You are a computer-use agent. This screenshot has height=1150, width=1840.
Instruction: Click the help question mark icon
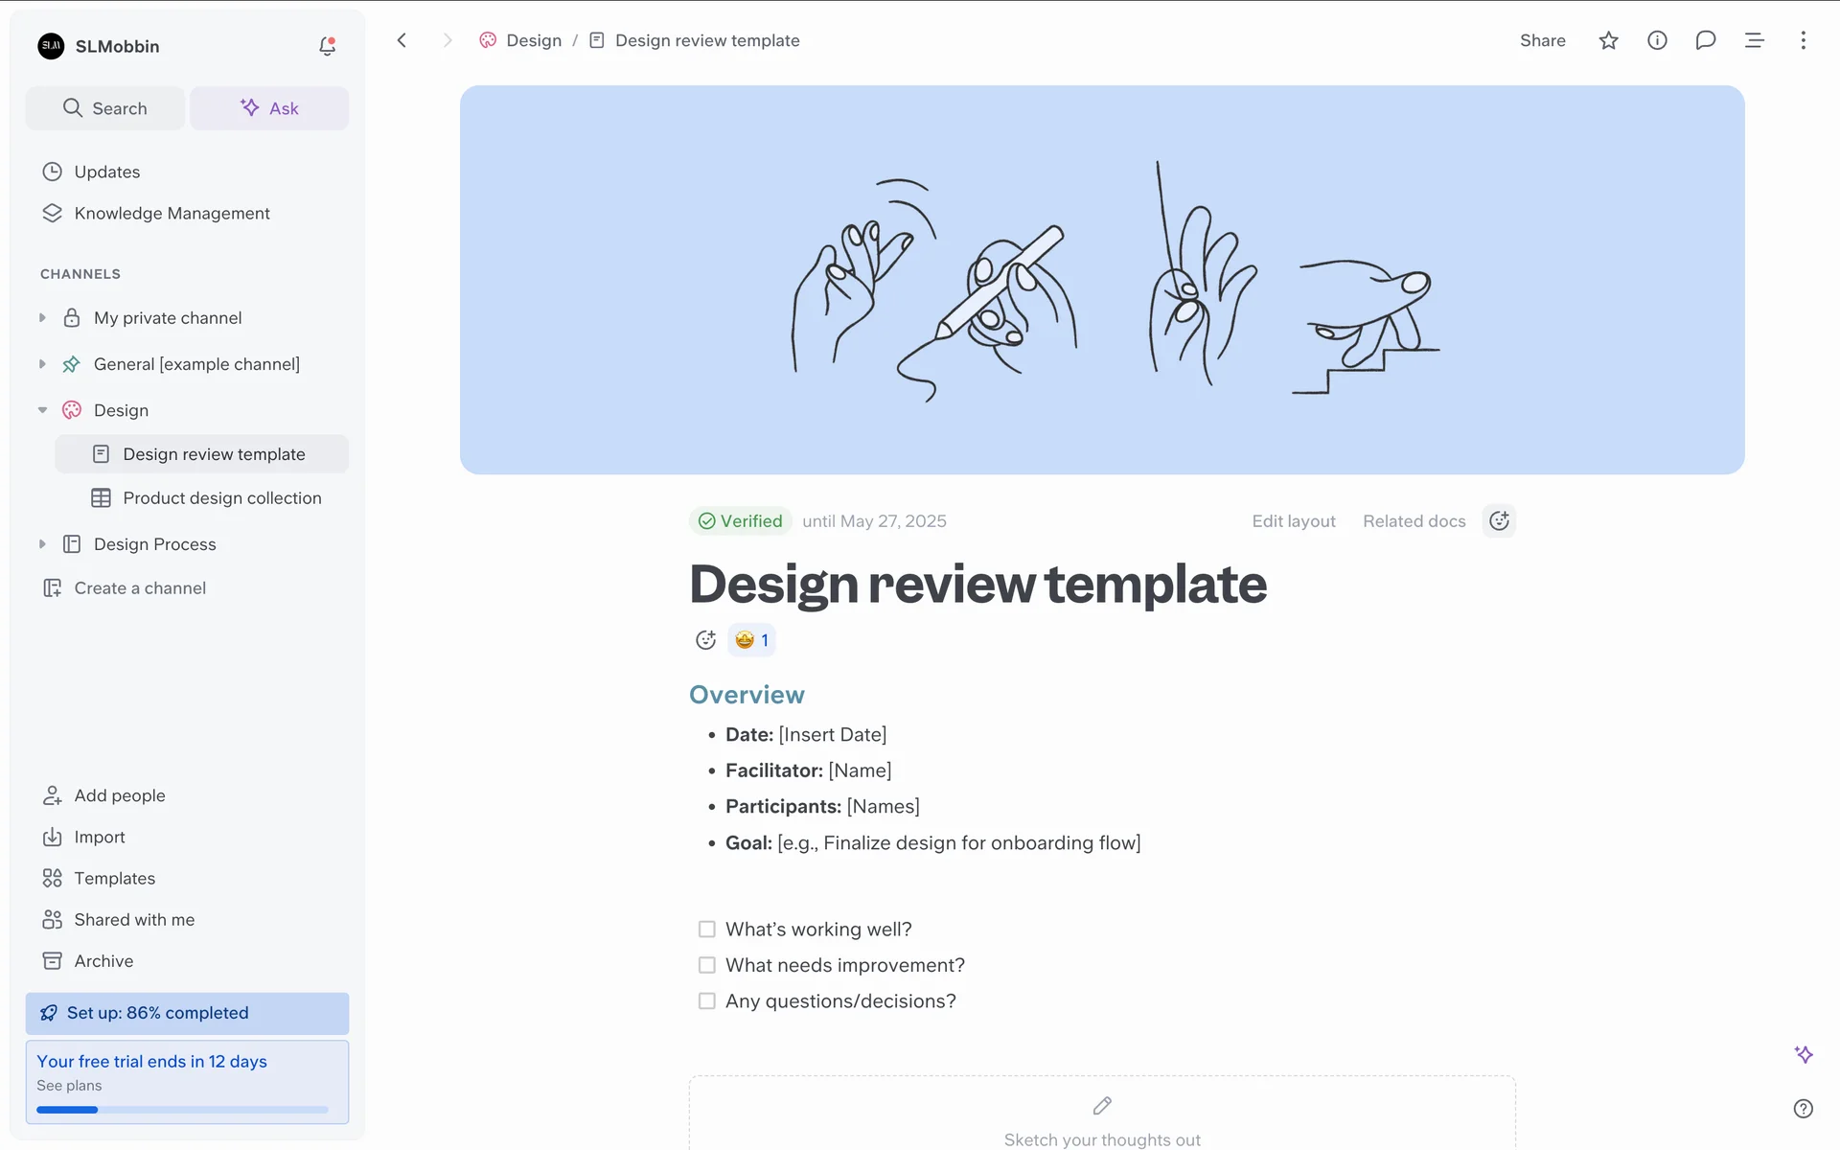(x=1803, y=1109)
